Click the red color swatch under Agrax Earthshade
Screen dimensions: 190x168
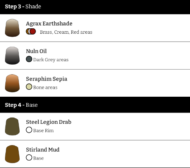[33, 31]
